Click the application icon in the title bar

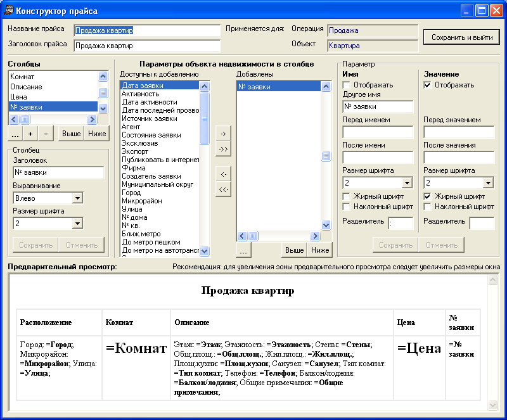9,10
